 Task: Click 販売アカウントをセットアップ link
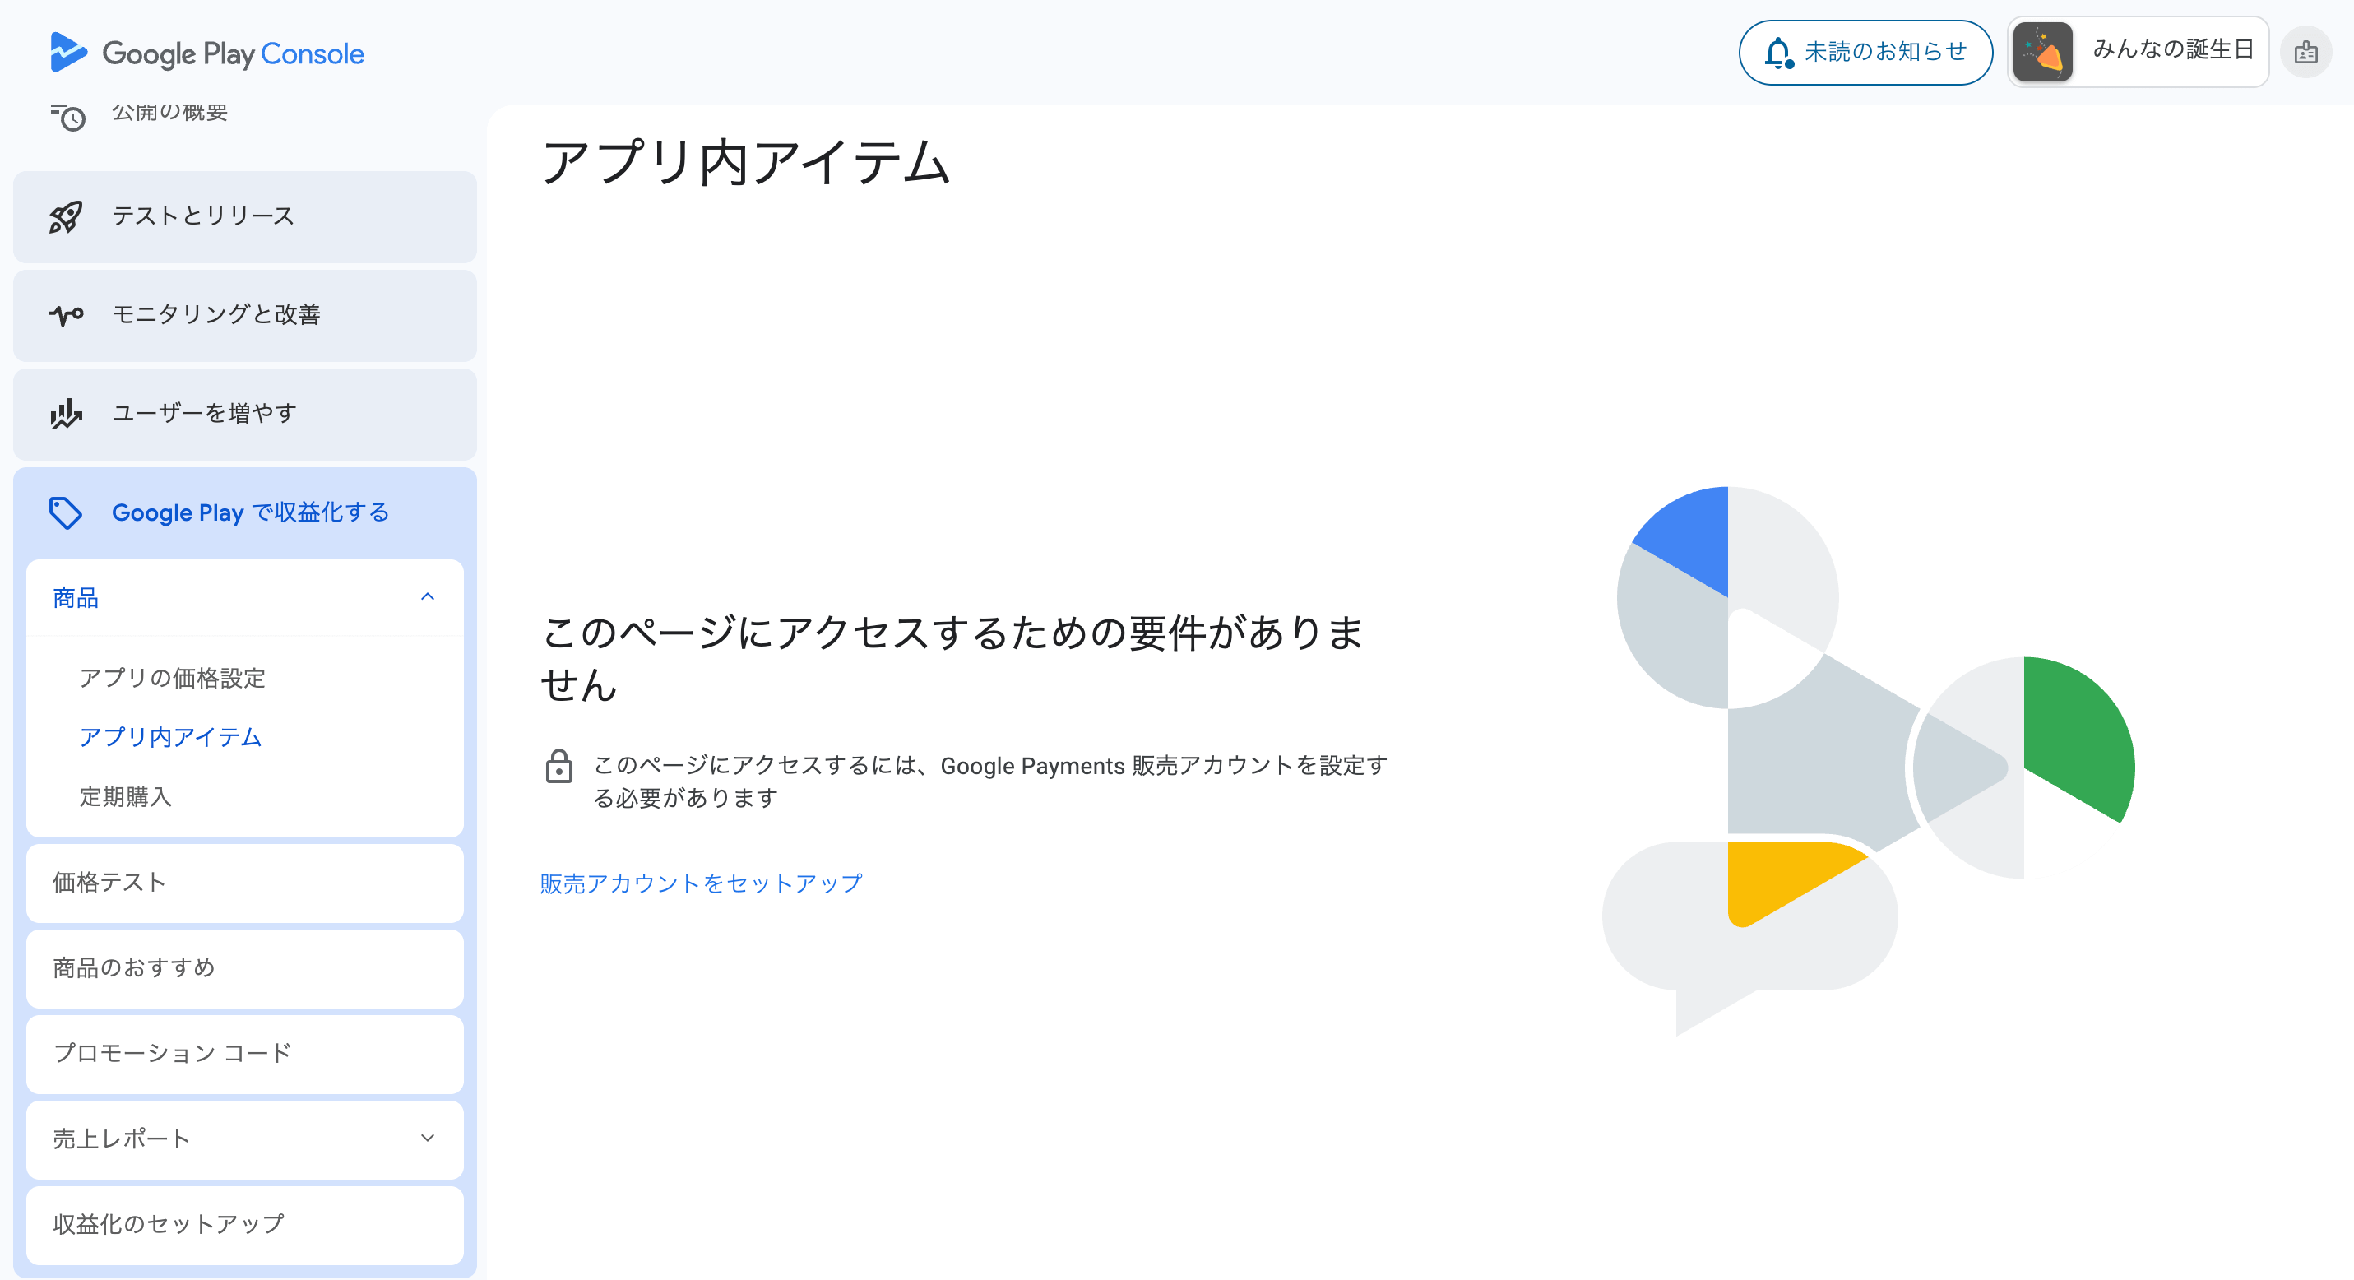(701, 883)
